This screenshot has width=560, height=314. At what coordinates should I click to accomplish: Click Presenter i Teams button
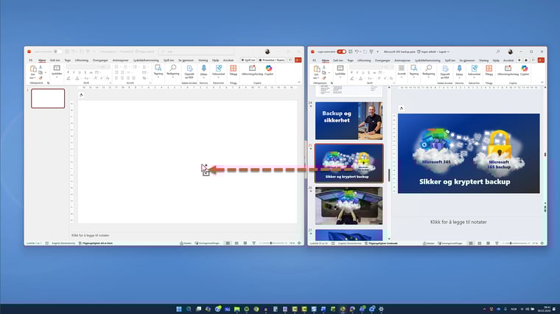click(272, 60)
